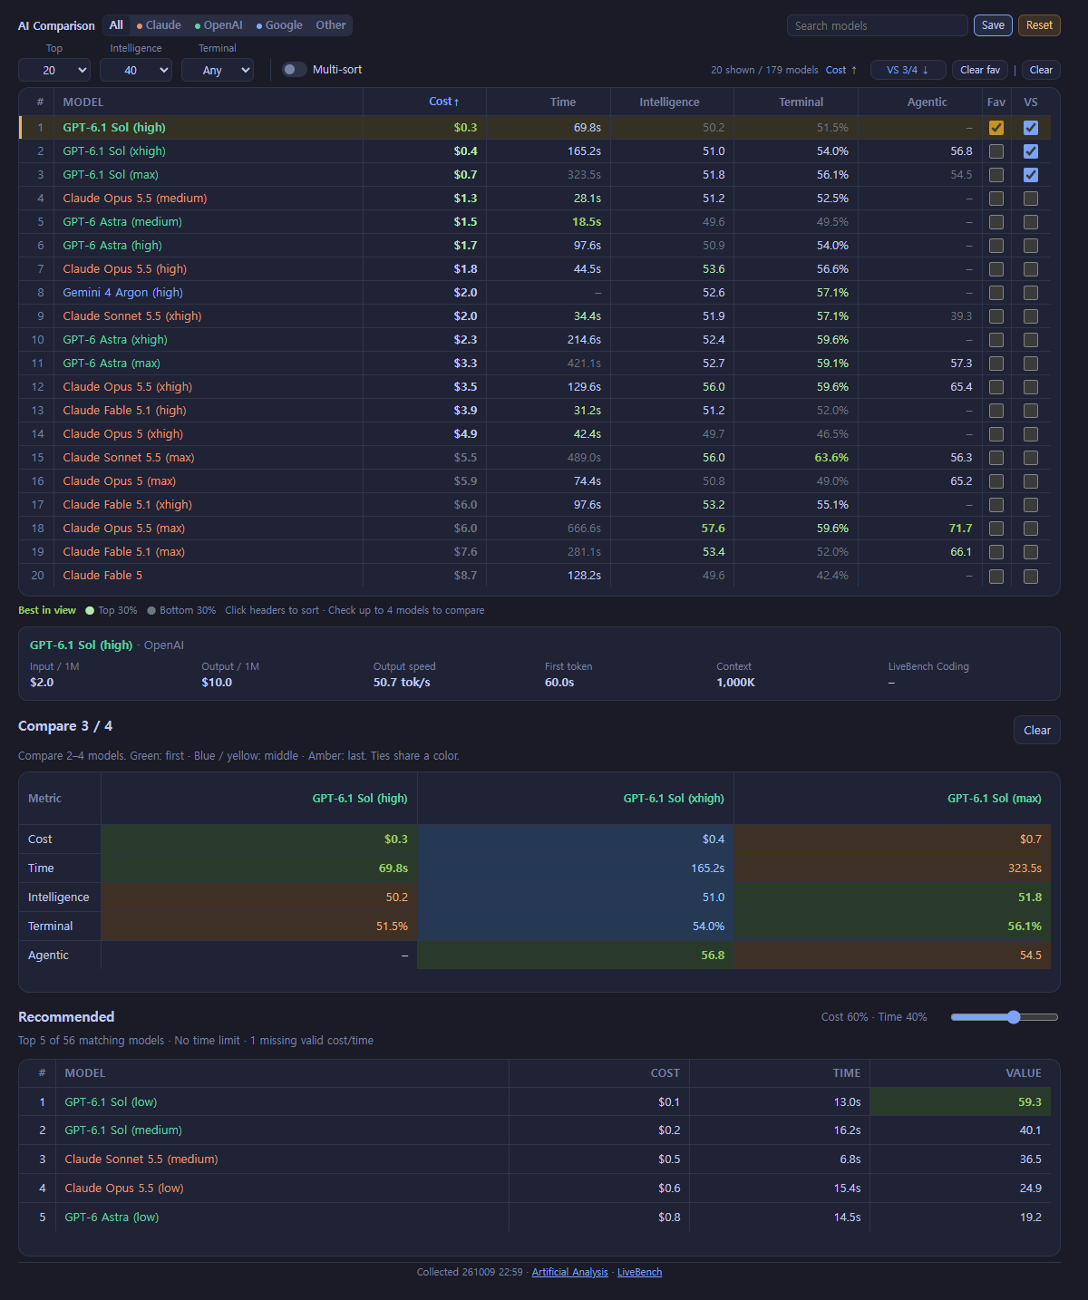Expand the Intelligence threshold dropdown
Image resolution: width=1088 pixels, height=1300 pixels.
(136, 70)
